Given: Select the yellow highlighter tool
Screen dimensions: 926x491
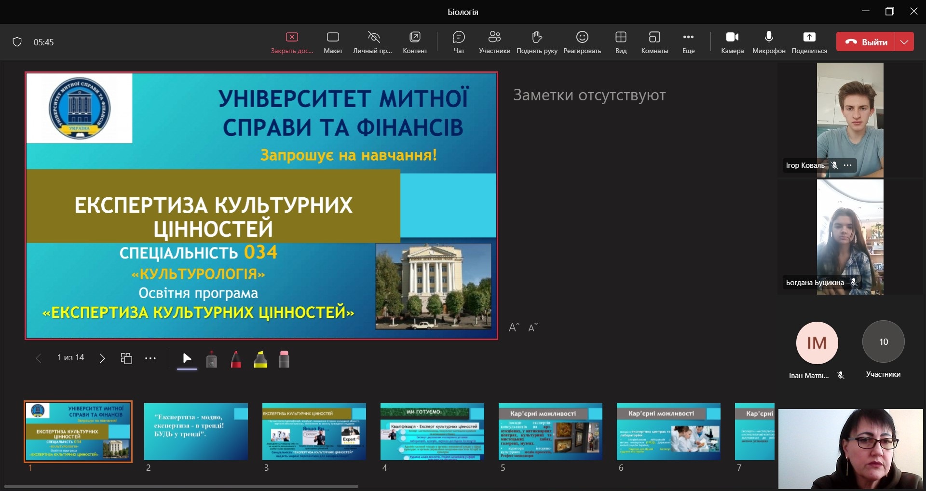Looking at the screenshot, I should pyautogui.click(x=260, y=359).
